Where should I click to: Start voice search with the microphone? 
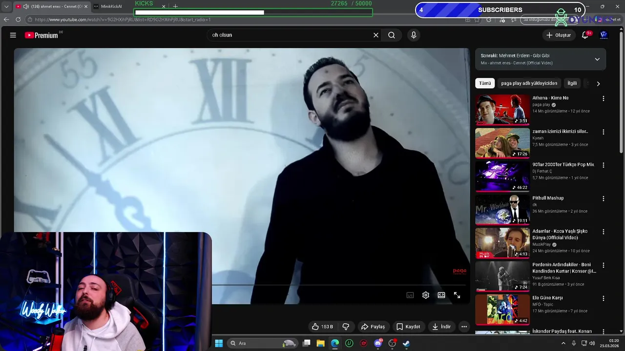[x=414, y=35]
